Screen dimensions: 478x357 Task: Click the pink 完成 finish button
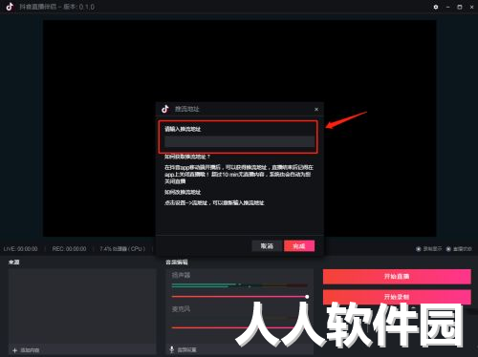coord(299,245)
